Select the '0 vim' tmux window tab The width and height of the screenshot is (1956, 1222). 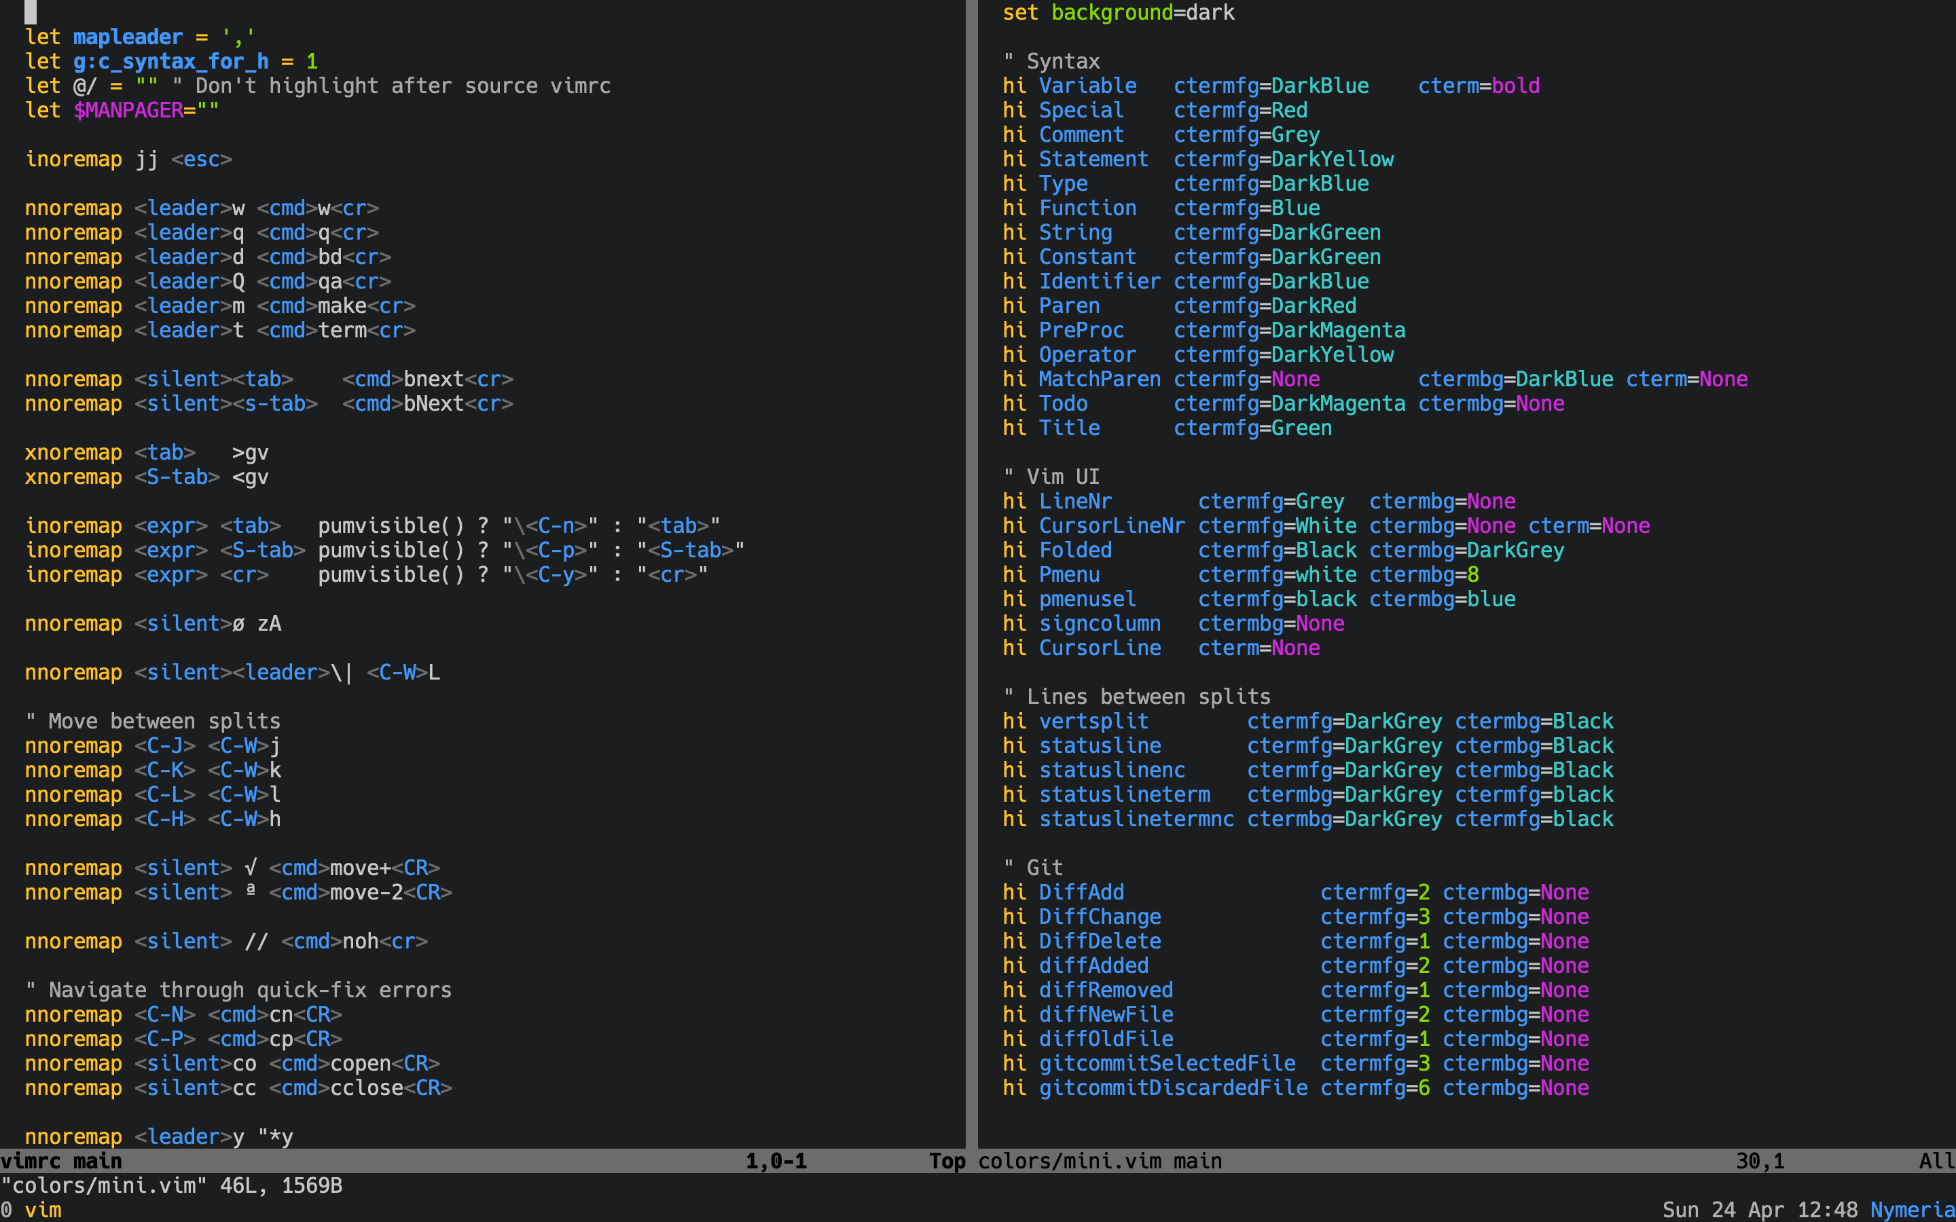pos(31,1210)
